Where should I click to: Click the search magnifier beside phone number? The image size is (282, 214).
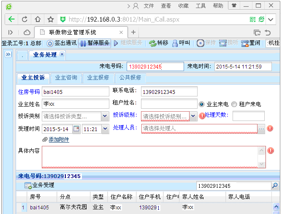[275, 186]
